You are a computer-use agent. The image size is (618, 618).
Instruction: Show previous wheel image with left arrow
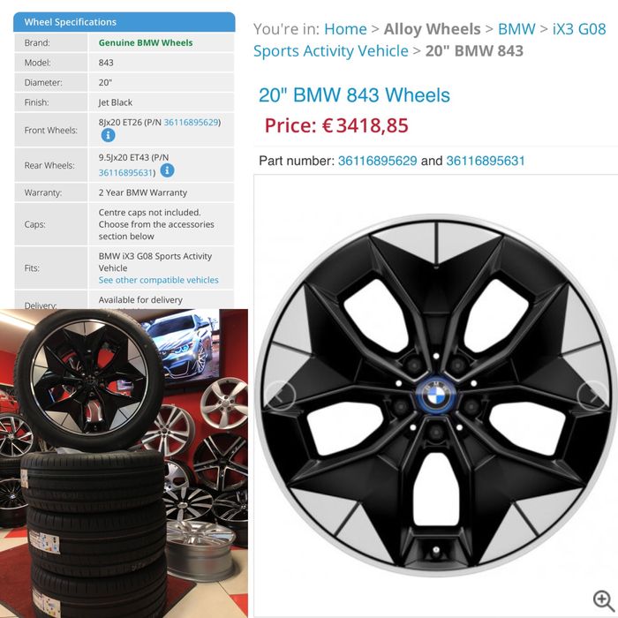pyautogui.click(x=280, y=396)
